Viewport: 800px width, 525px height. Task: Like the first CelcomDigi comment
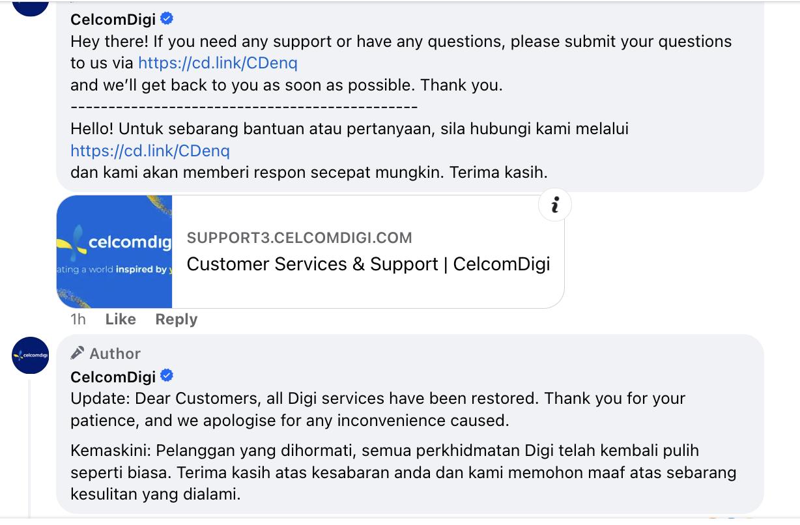121,319
